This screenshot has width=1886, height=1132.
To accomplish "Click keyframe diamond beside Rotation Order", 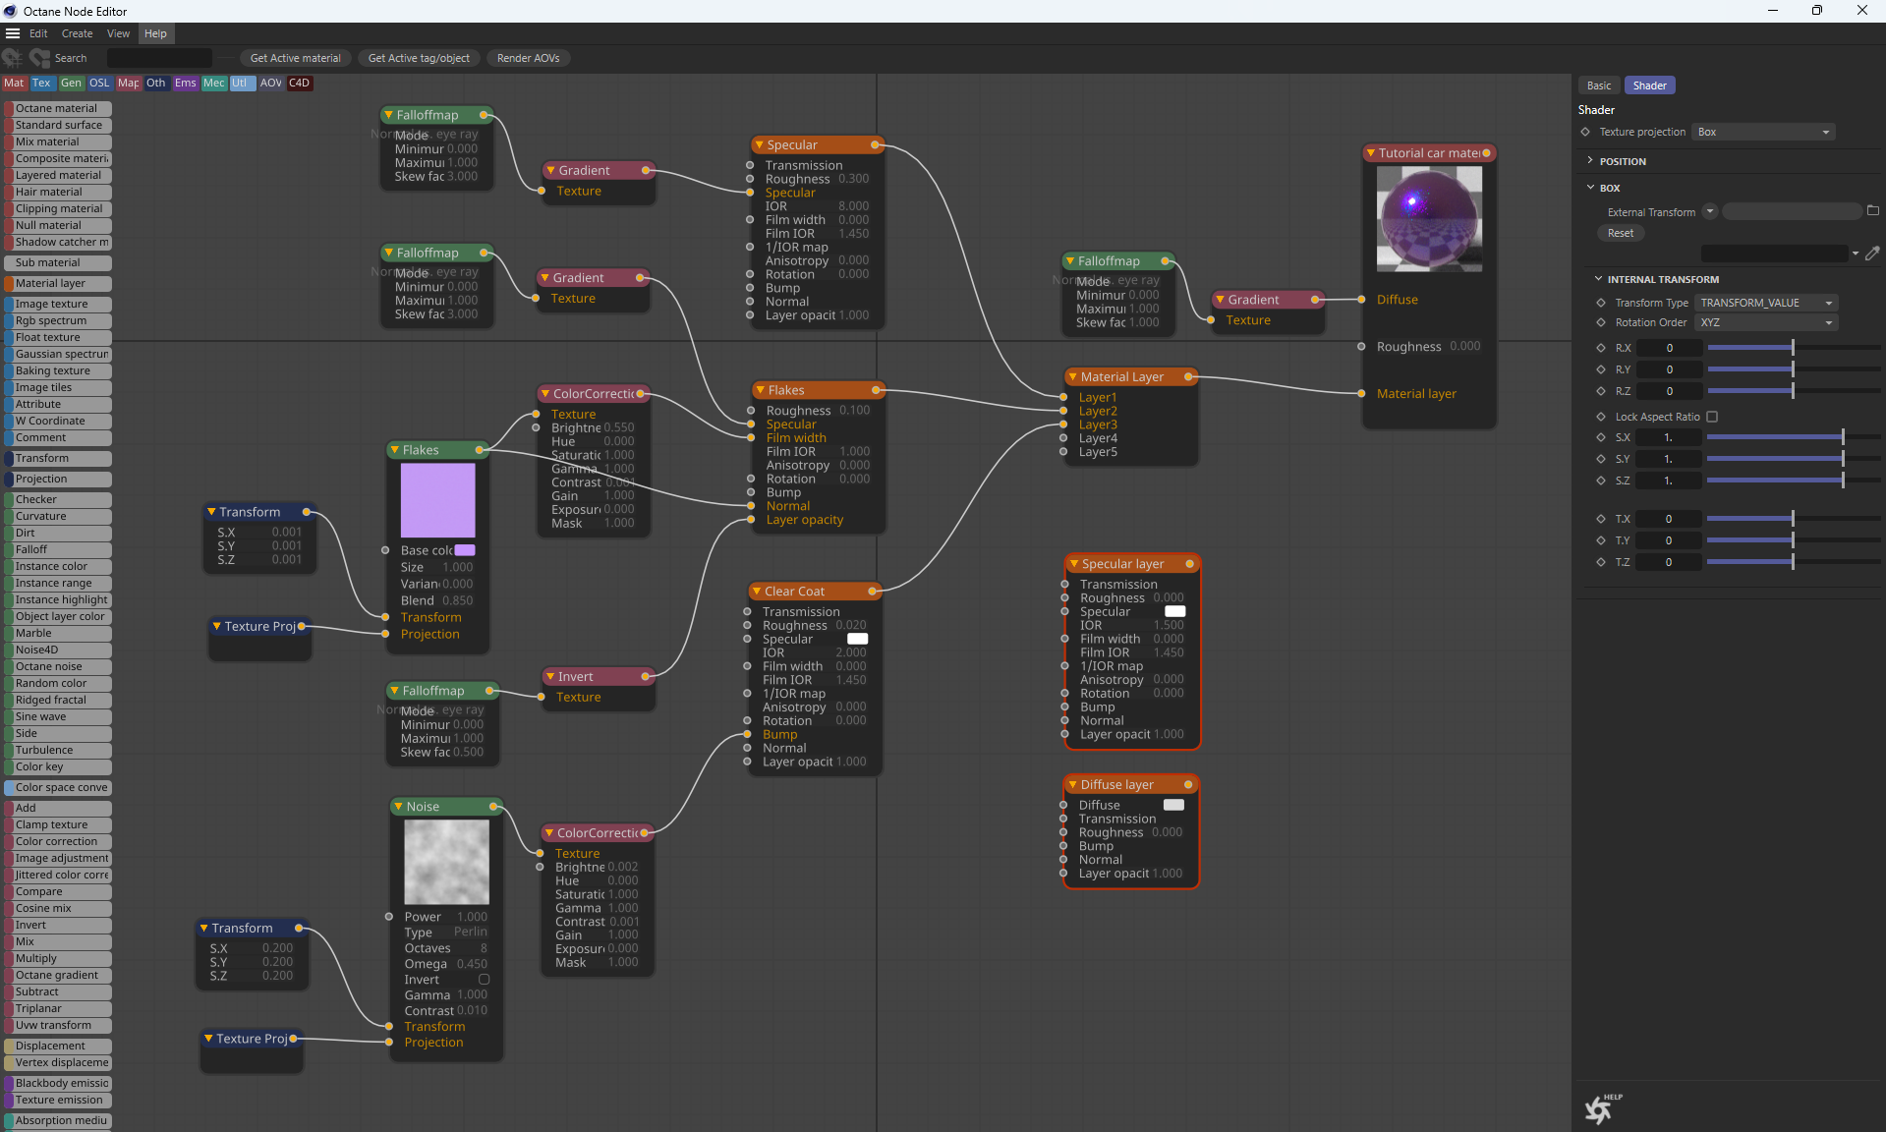I will [1601, 322].
